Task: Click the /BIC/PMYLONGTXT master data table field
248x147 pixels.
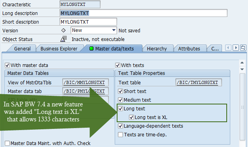Action: (86, 91)
